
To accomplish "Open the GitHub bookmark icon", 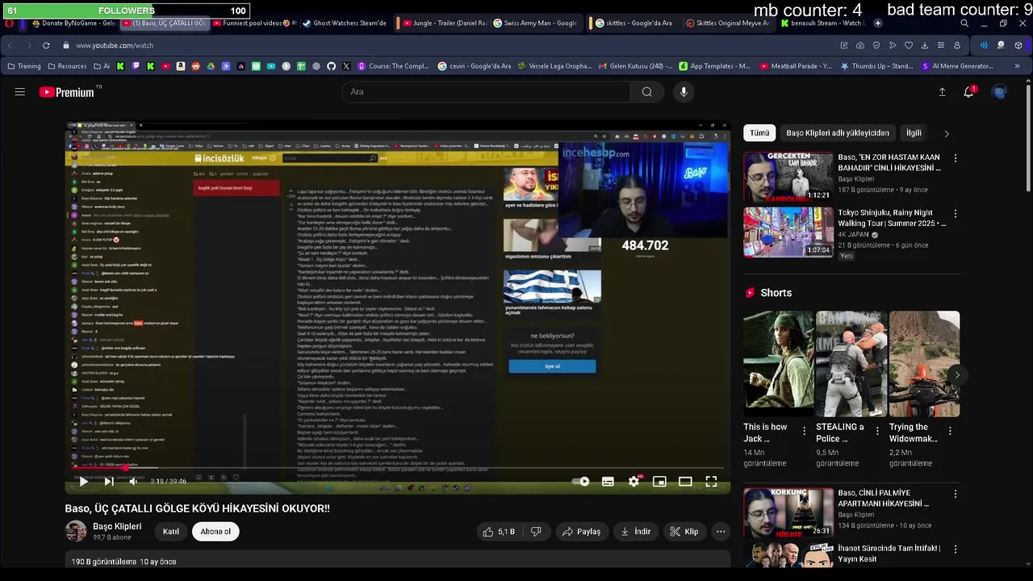I will pos(331,66).
